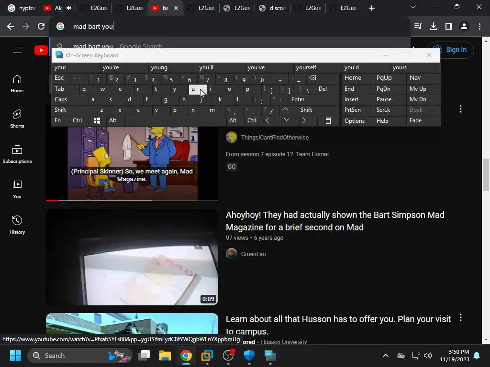Click the Windows taskbar Search box
Viewport: 490px width, 367px height.
(x=80, y=356)
